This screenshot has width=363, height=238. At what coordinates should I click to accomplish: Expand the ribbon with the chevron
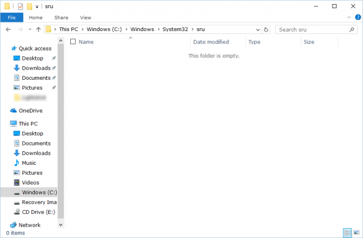350,18
